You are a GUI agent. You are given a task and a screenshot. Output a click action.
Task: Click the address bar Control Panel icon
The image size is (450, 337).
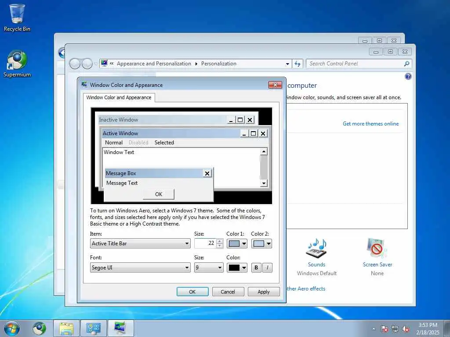point(105,63)
